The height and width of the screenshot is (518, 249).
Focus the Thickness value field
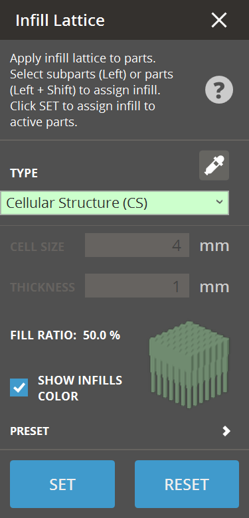[x=137, y=286]
